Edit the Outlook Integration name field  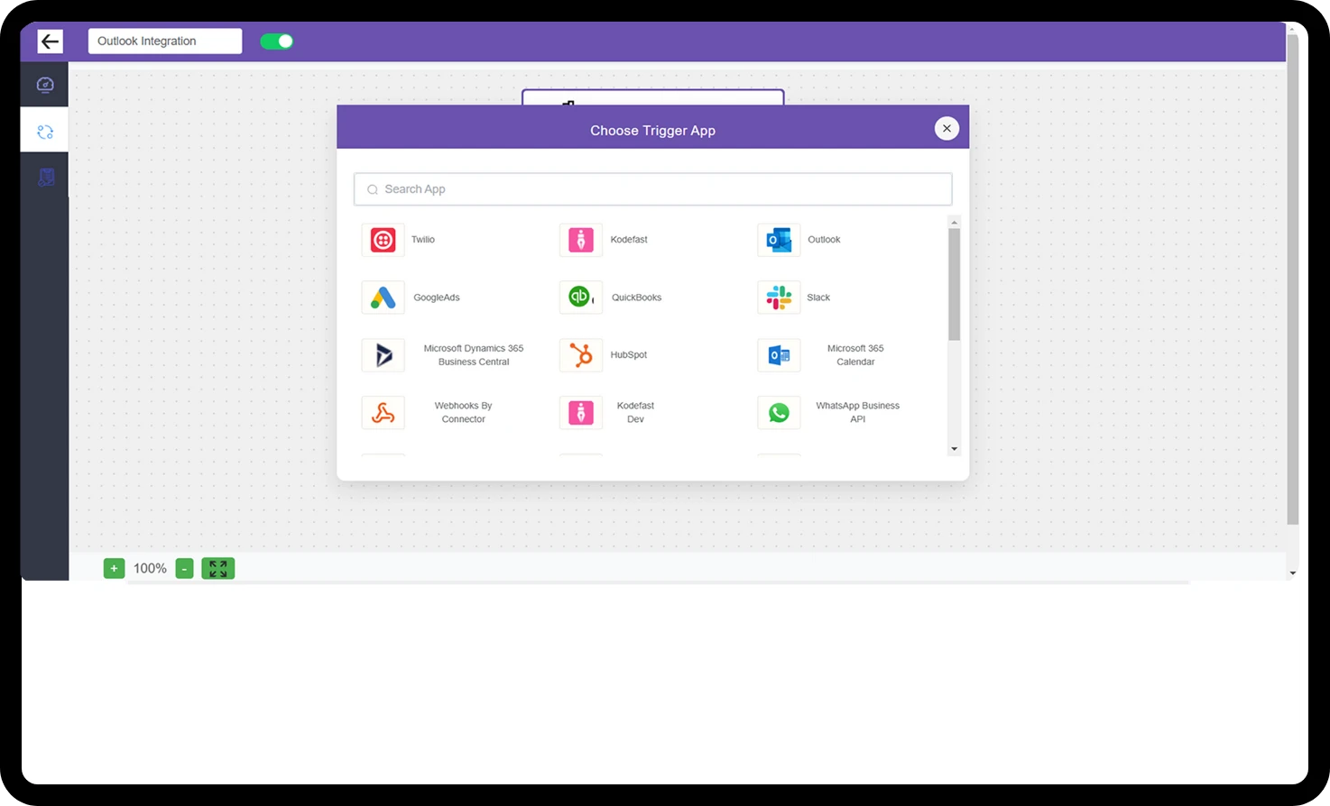165,41
